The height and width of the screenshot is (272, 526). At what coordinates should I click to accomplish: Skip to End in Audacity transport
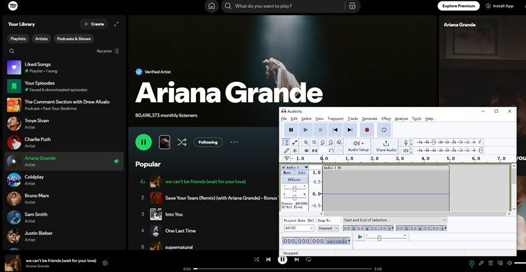pos(350,130)
